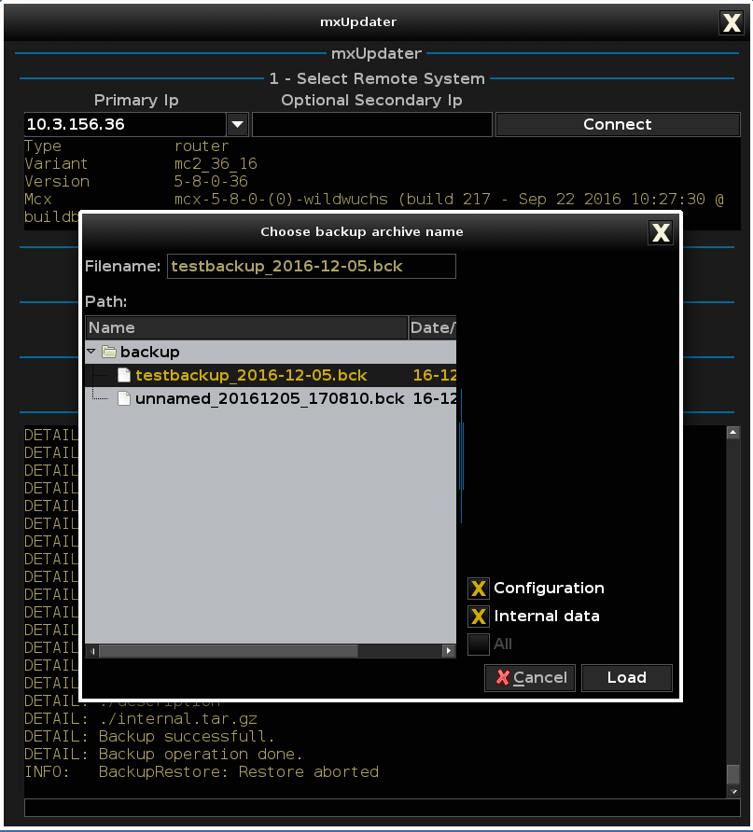Collapse the backup folder tree node
Screen dimensions: 753x832
coord(91,353)
